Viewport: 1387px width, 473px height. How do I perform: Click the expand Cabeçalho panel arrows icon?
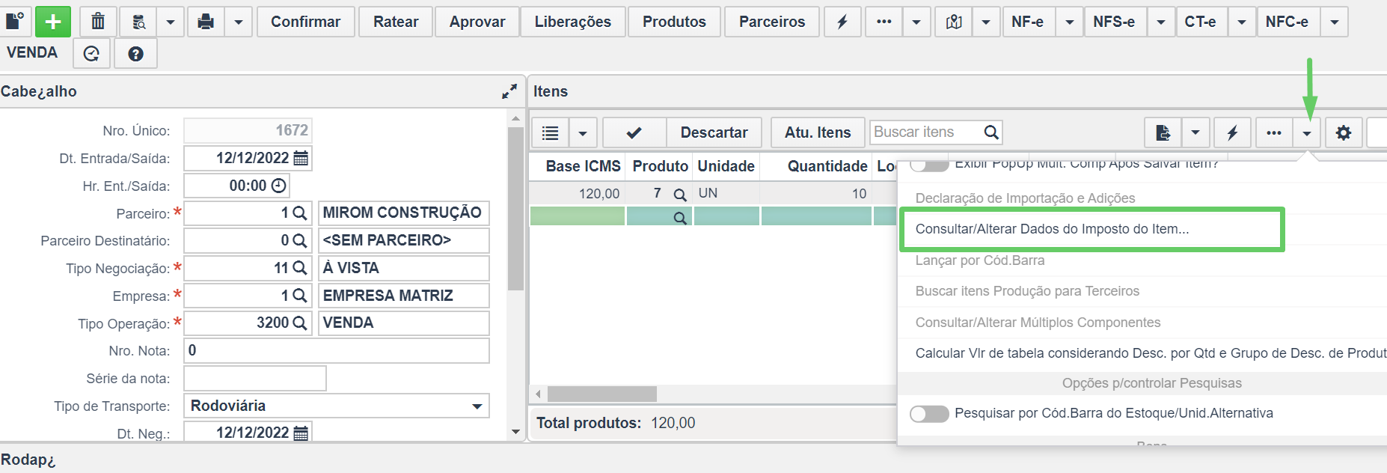tap(509, 91)
